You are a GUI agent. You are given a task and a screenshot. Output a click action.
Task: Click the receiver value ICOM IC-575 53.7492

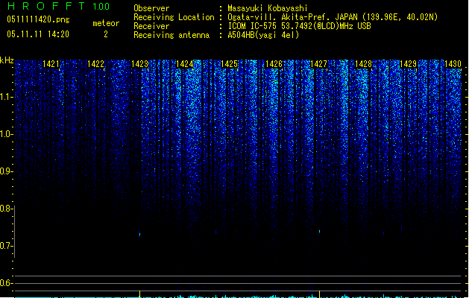(x=299, y=26)
